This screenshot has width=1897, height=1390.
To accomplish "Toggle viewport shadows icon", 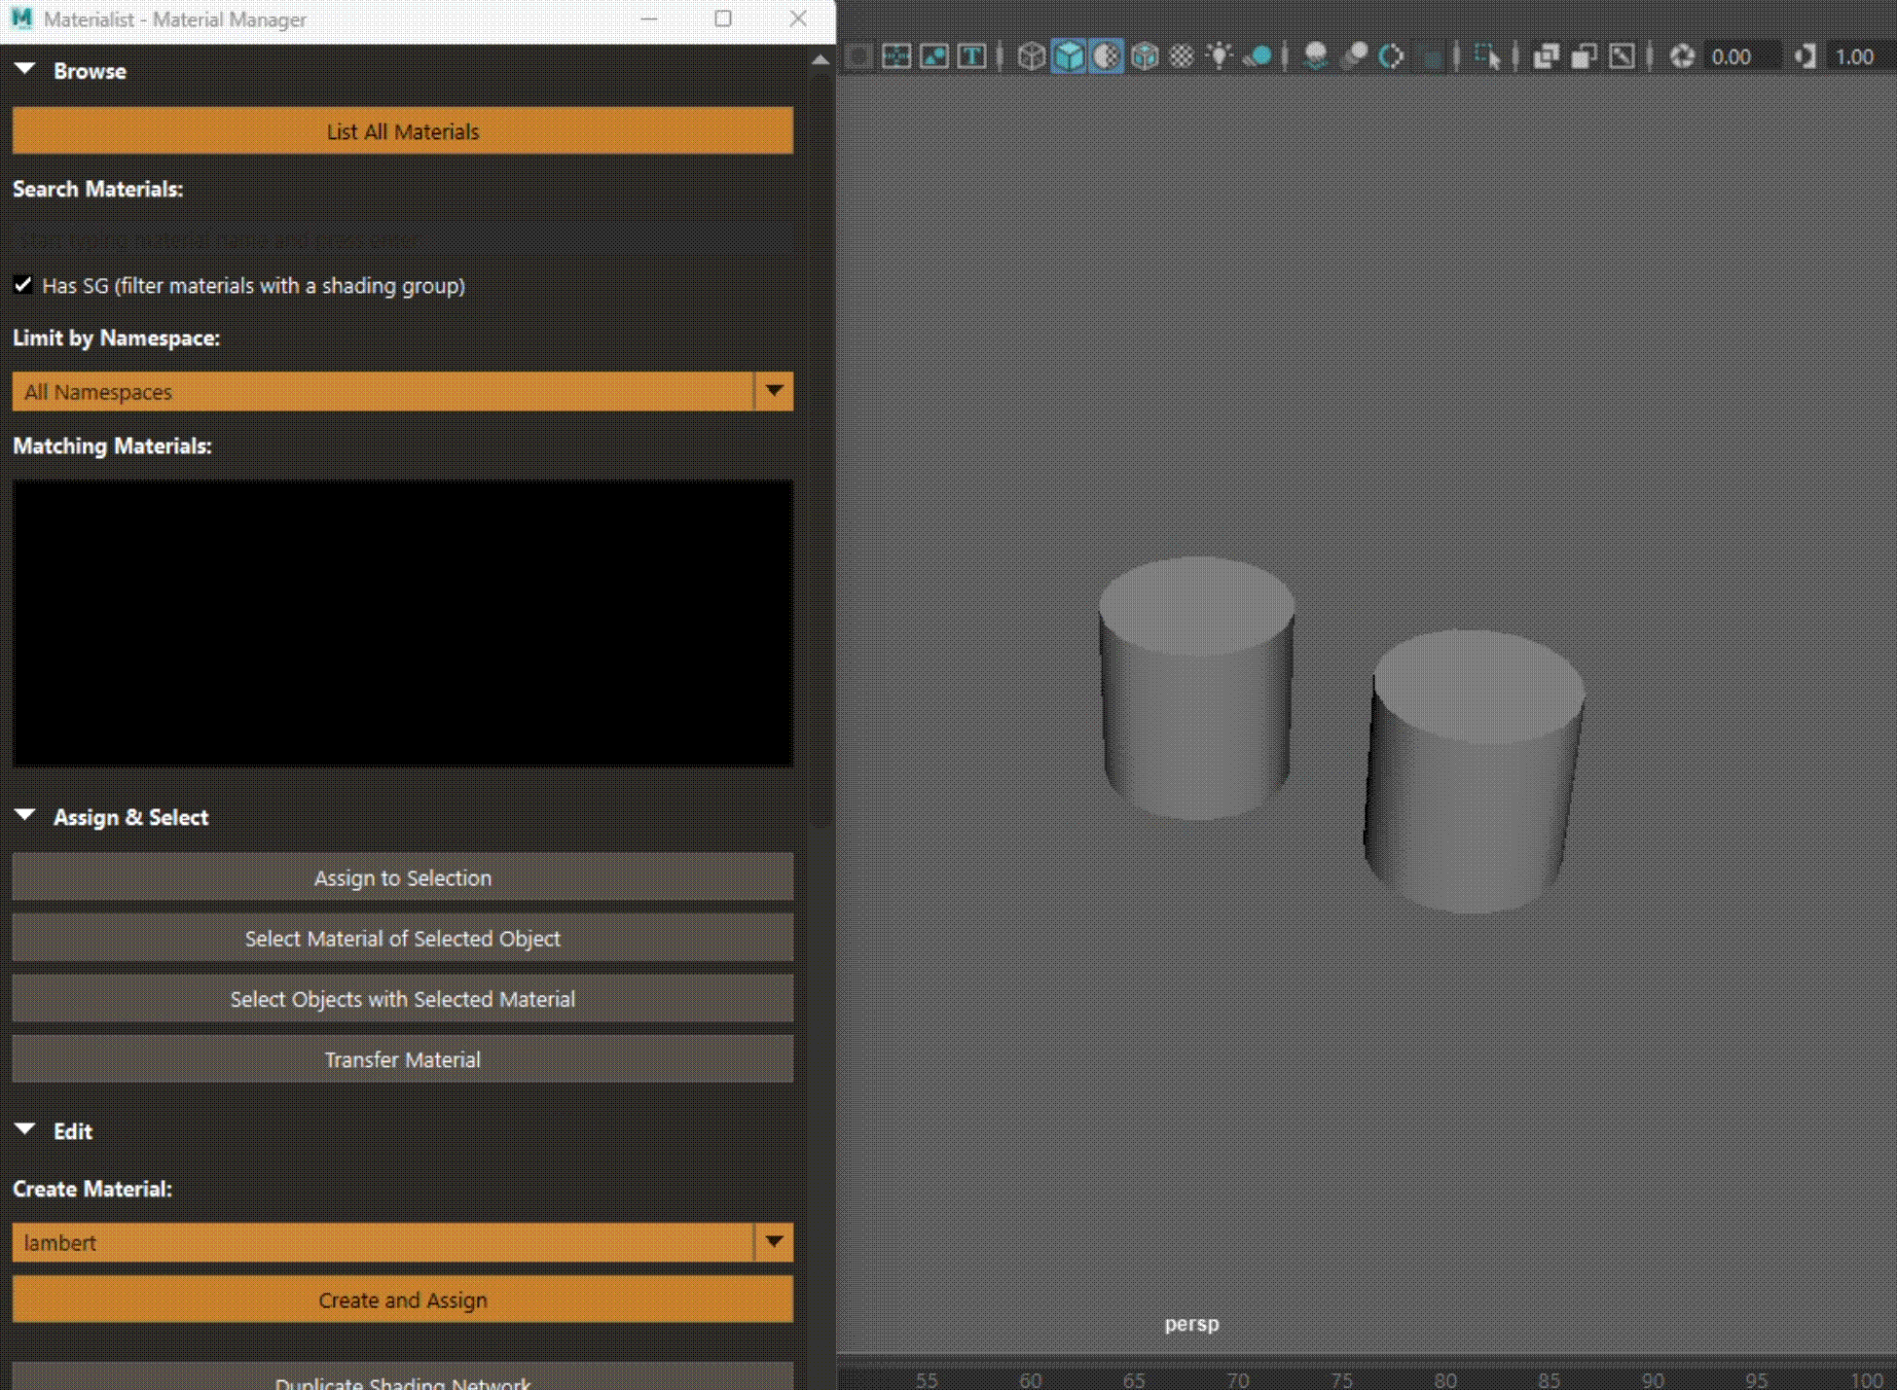I will click(x=1259, y=56).
